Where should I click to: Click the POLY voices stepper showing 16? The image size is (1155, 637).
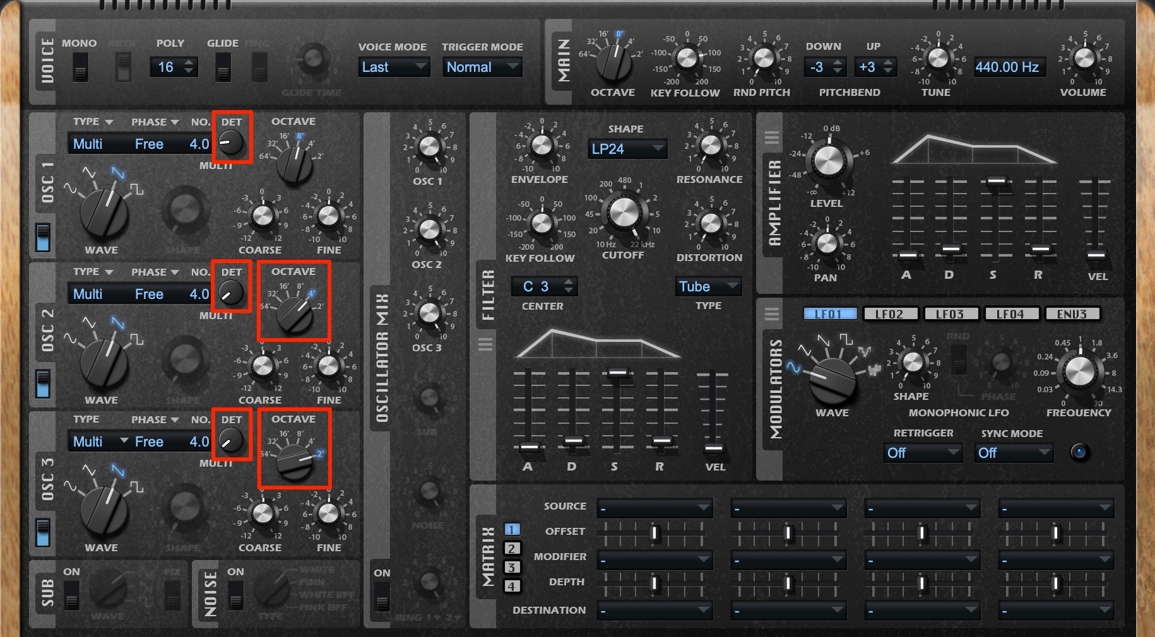(x=174, y=67)
